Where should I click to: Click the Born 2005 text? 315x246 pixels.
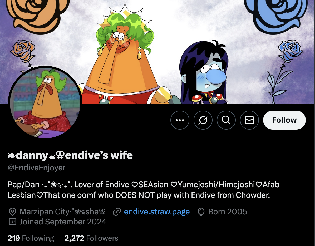228,212
